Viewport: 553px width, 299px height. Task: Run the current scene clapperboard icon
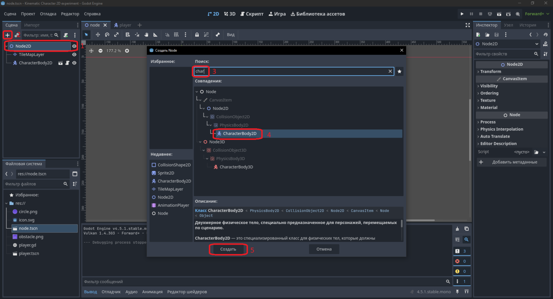pos(499,14)
